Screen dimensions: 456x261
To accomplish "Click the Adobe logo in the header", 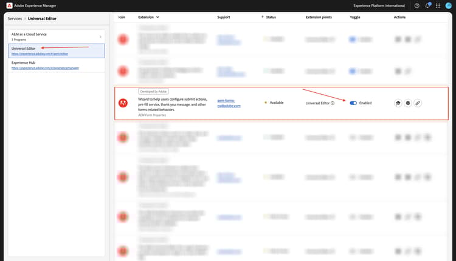I will [9, 5].
